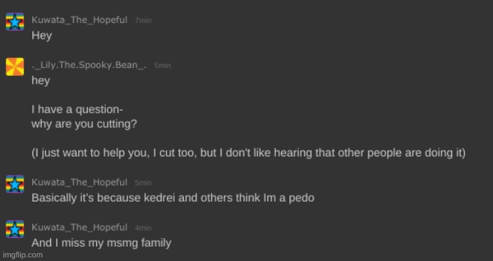
Task: Open the Kuwata_The_Hopeful profile from the first message
Action: 80,20
